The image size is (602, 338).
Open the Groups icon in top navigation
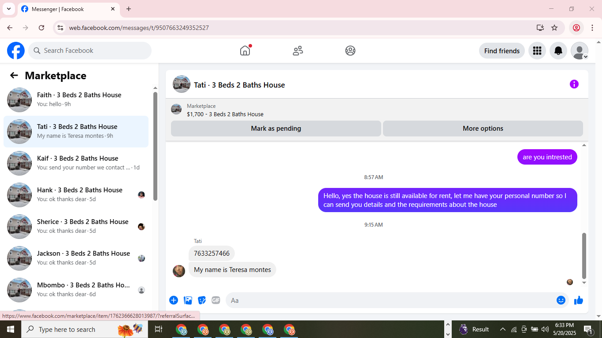(x=350, y=51)
